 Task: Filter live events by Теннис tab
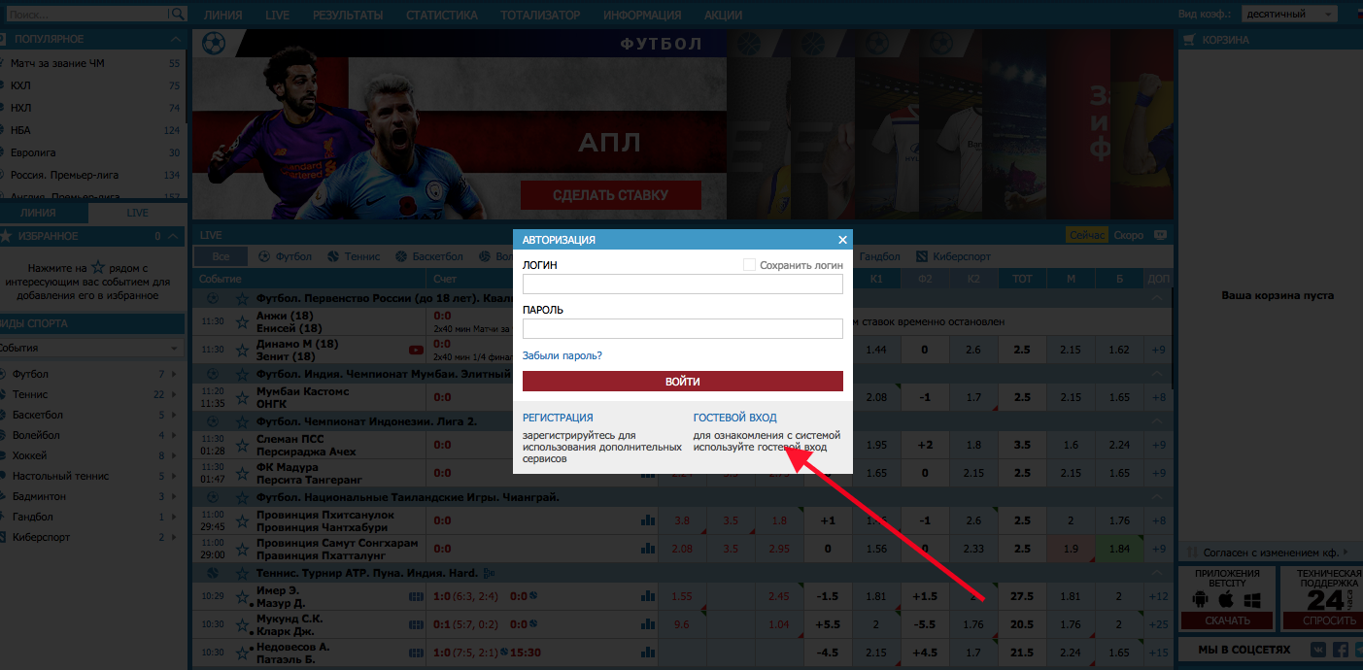tap(354, 256)
